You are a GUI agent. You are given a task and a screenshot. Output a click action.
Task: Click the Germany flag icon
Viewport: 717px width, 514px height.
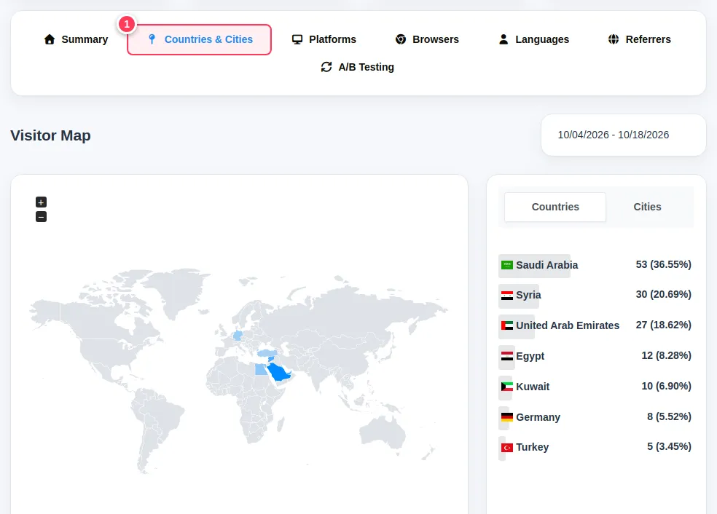pos(507,417)
